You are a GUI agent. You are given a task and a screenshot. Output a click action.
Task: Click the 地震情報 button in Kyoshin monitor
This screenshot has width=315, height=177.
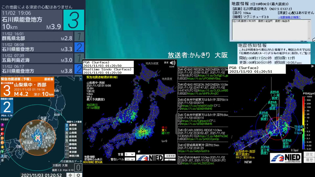[170, 156]
